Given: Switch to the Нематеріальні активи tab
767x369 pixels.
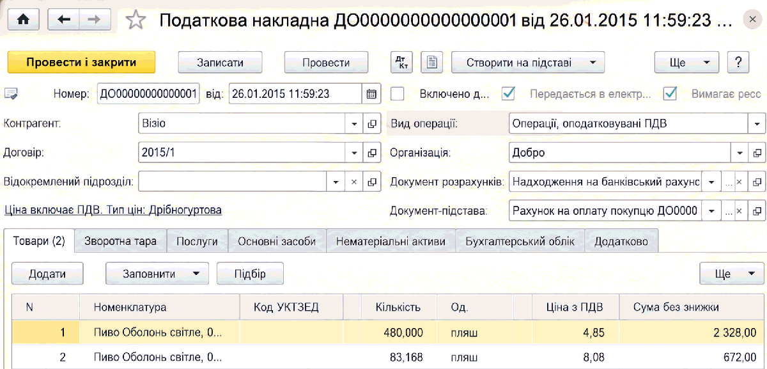Looking at the screenshot, I should pyautogui.click(x=391, y=242).
